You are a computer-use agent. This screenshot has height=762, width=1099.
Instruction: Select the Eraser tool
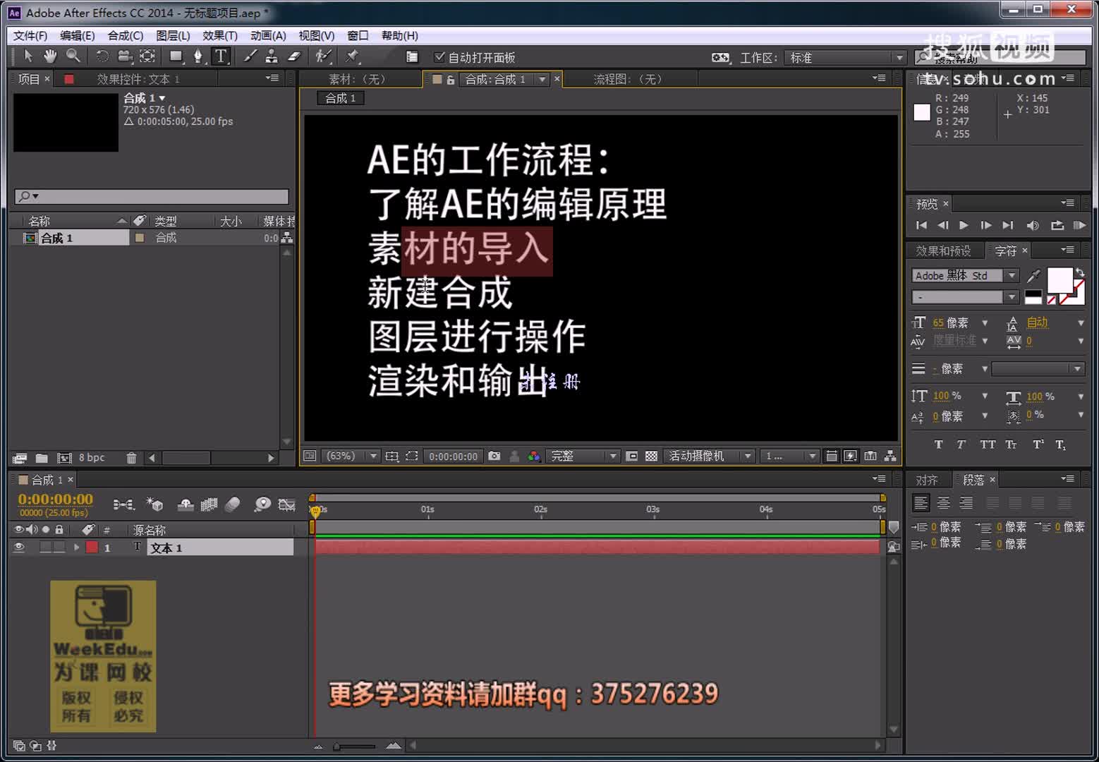click(294, 56)
